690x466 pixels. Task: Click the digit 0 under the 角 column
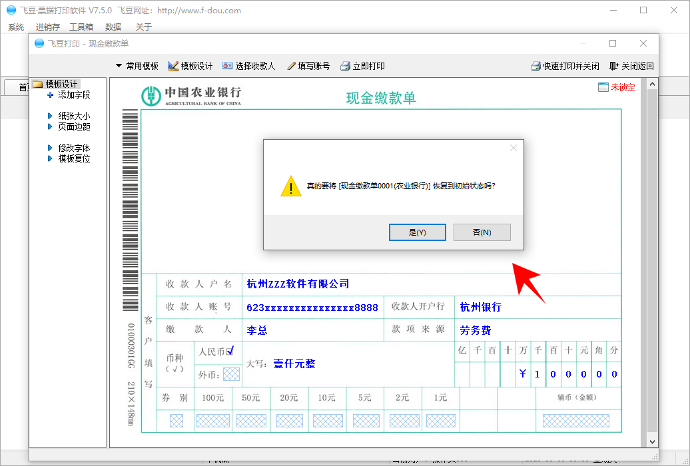599,375
